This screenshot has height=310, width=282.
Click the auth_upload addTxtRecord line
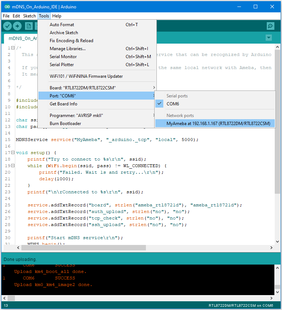point(109,212)
